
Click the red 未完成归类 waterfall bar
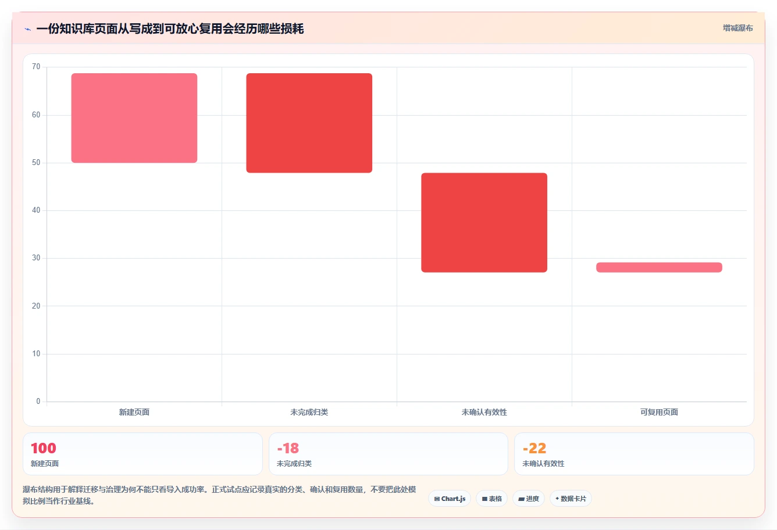[309, 123]
